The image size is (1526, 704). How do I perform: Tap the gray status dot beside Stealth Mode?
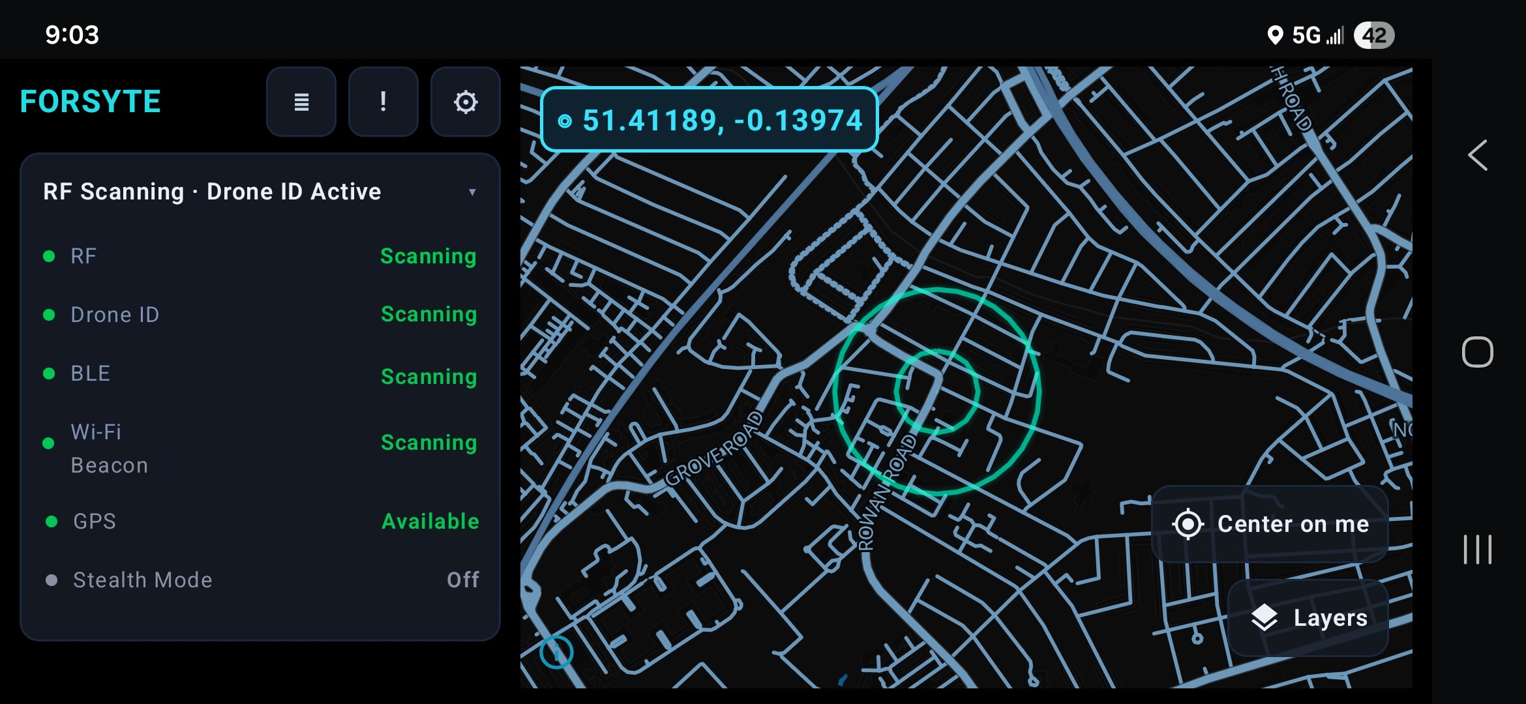click(x=52, y=580)
